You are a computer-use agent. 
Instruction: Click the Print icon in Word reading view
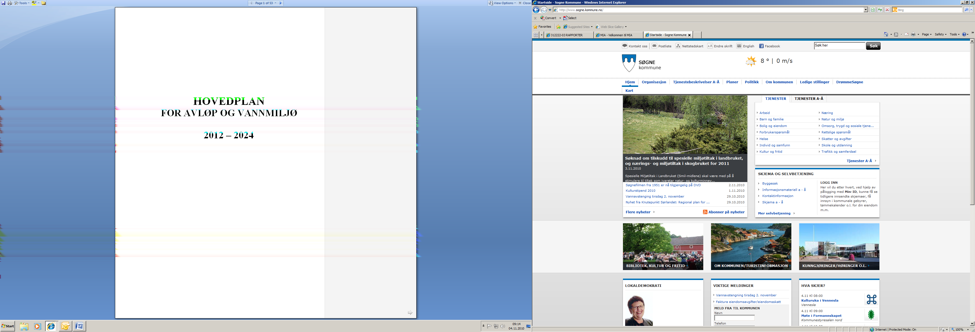click(10, 3)
